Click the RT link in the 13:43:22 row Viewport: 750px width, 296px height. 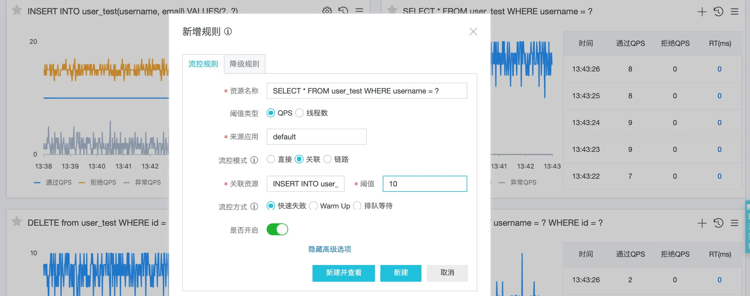click(720, 176)
